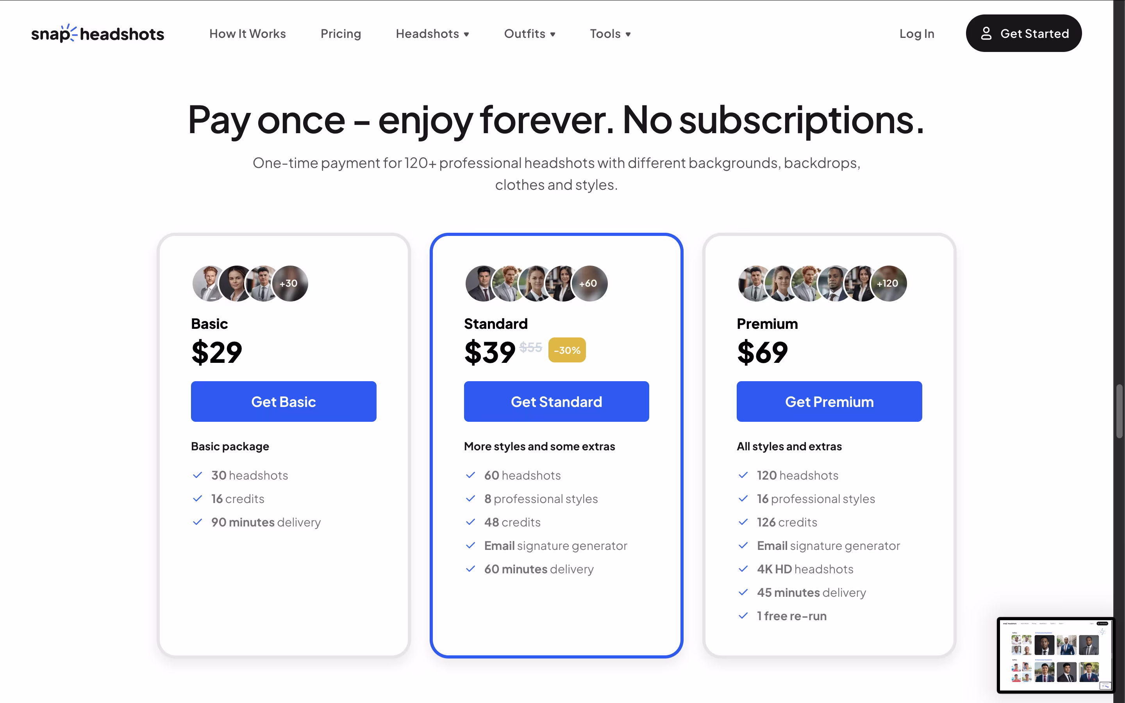Choose the Get Standard button

[557, 402]
